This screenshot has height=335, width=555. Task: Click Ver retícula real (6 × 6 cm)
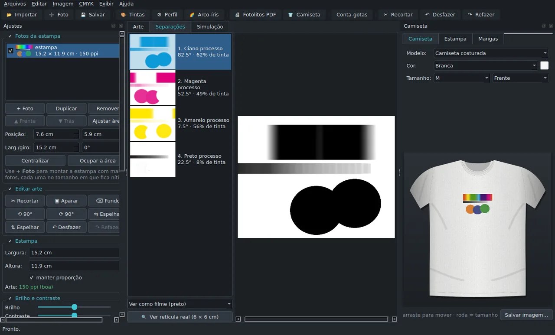point(180,317)
